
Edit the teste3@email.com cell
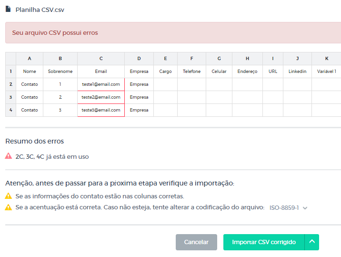(x=101, y=110)
